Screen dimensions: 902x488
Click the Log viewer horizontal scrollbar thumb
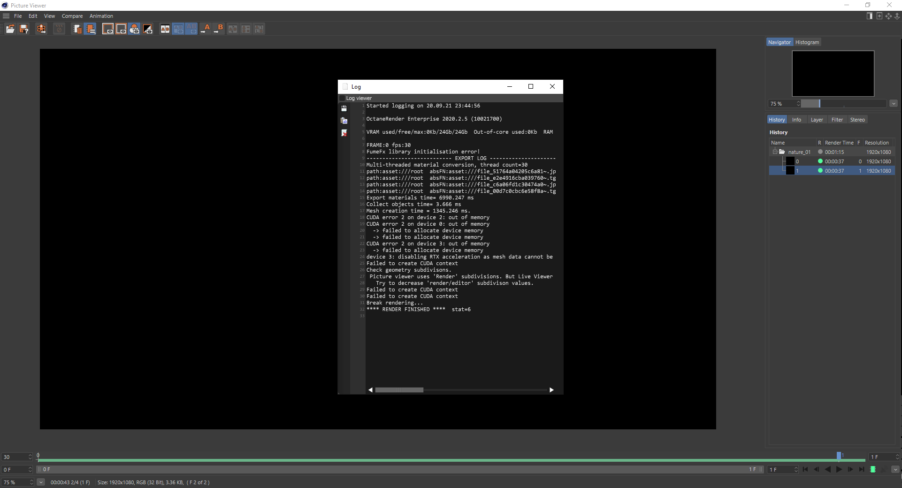tap(399, 390)
